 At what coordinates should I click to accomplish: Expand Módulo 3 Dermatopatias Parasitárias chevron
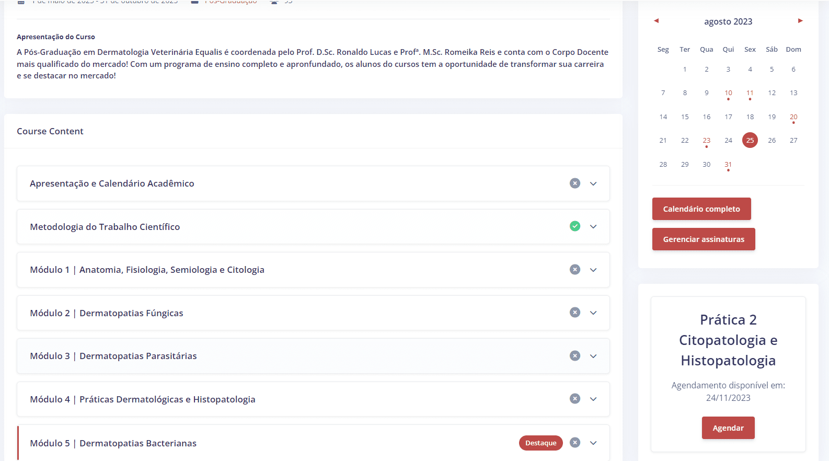(593, 356)
